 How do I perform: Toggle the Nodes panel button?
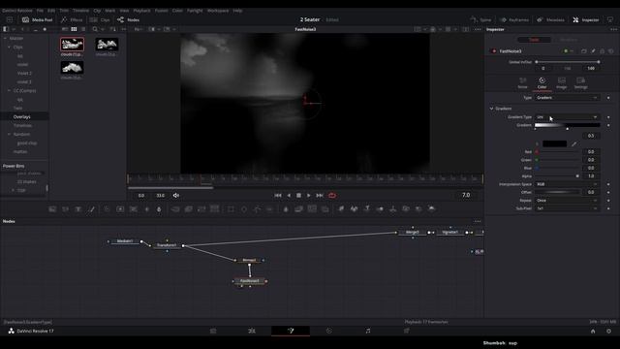[129, 19]
